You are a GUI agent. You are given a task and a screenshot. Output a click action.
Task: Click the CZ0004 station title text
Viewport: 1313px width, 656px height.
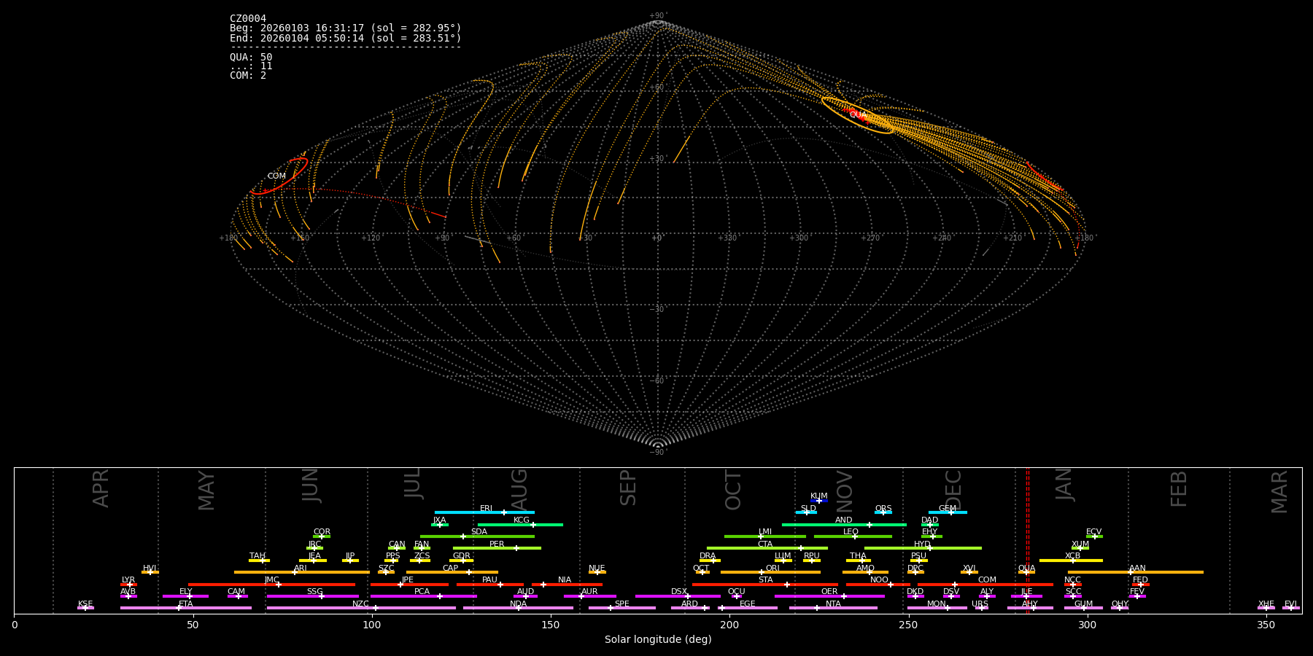[x=248, y=19]
